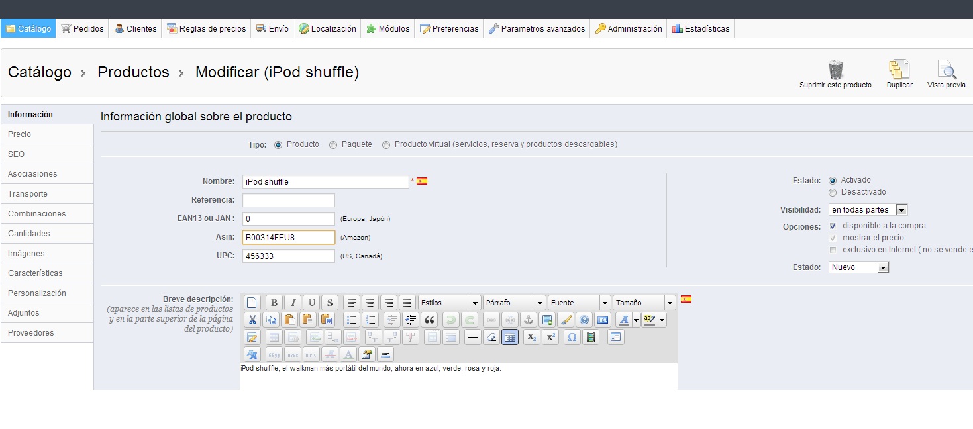This screenshot has height=429, width=973.
Task: Click the Asin input field
Action: coord(289,237)
